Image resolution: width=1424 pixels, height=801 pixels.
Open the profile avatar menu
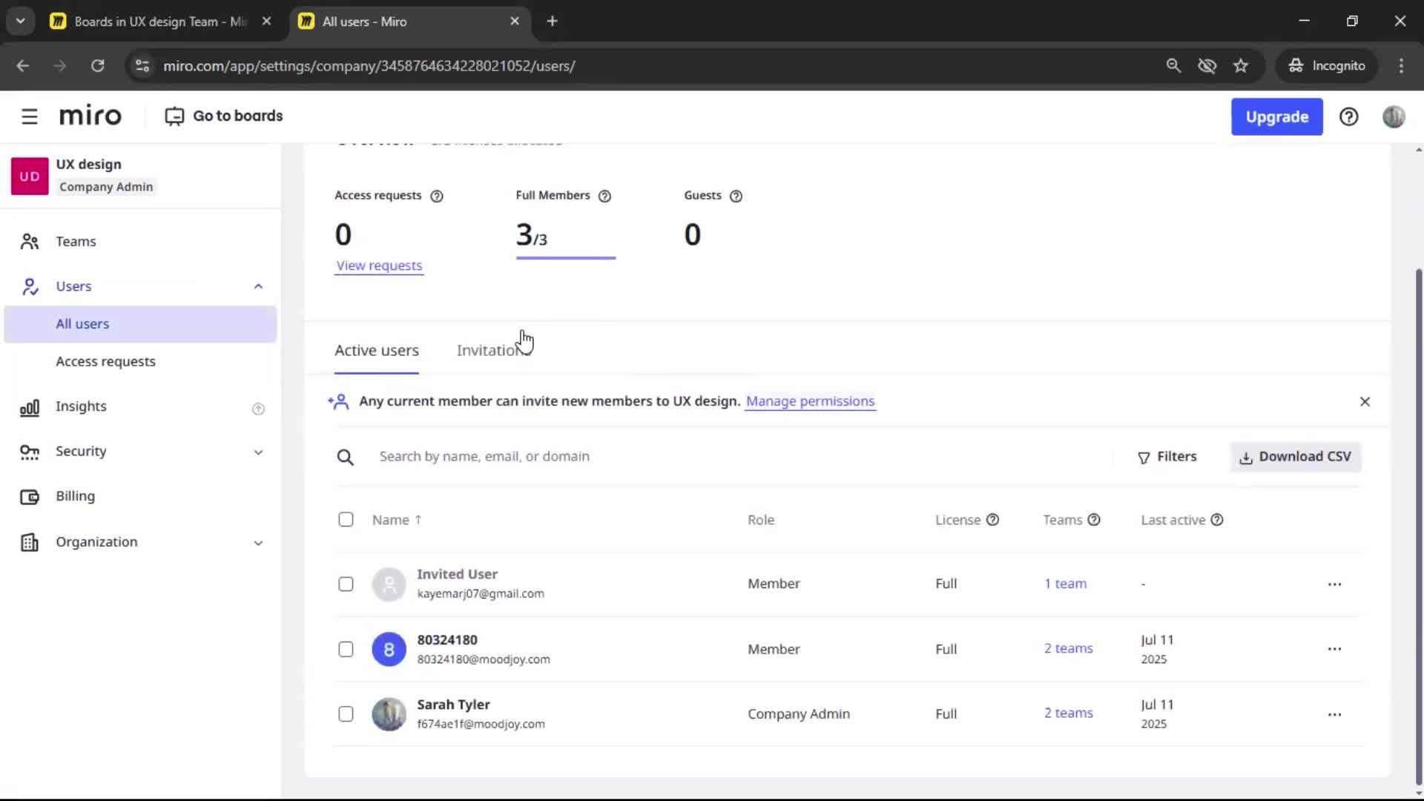point(1394,116)
